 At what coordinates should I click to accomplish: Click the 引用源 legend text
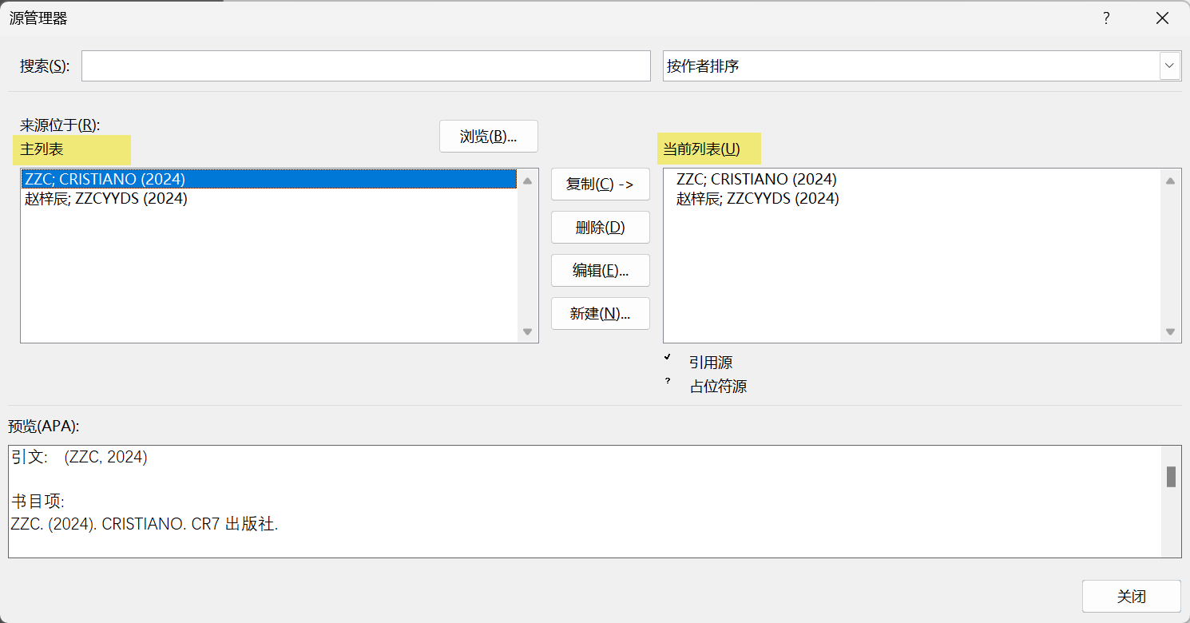pos(711,363)
